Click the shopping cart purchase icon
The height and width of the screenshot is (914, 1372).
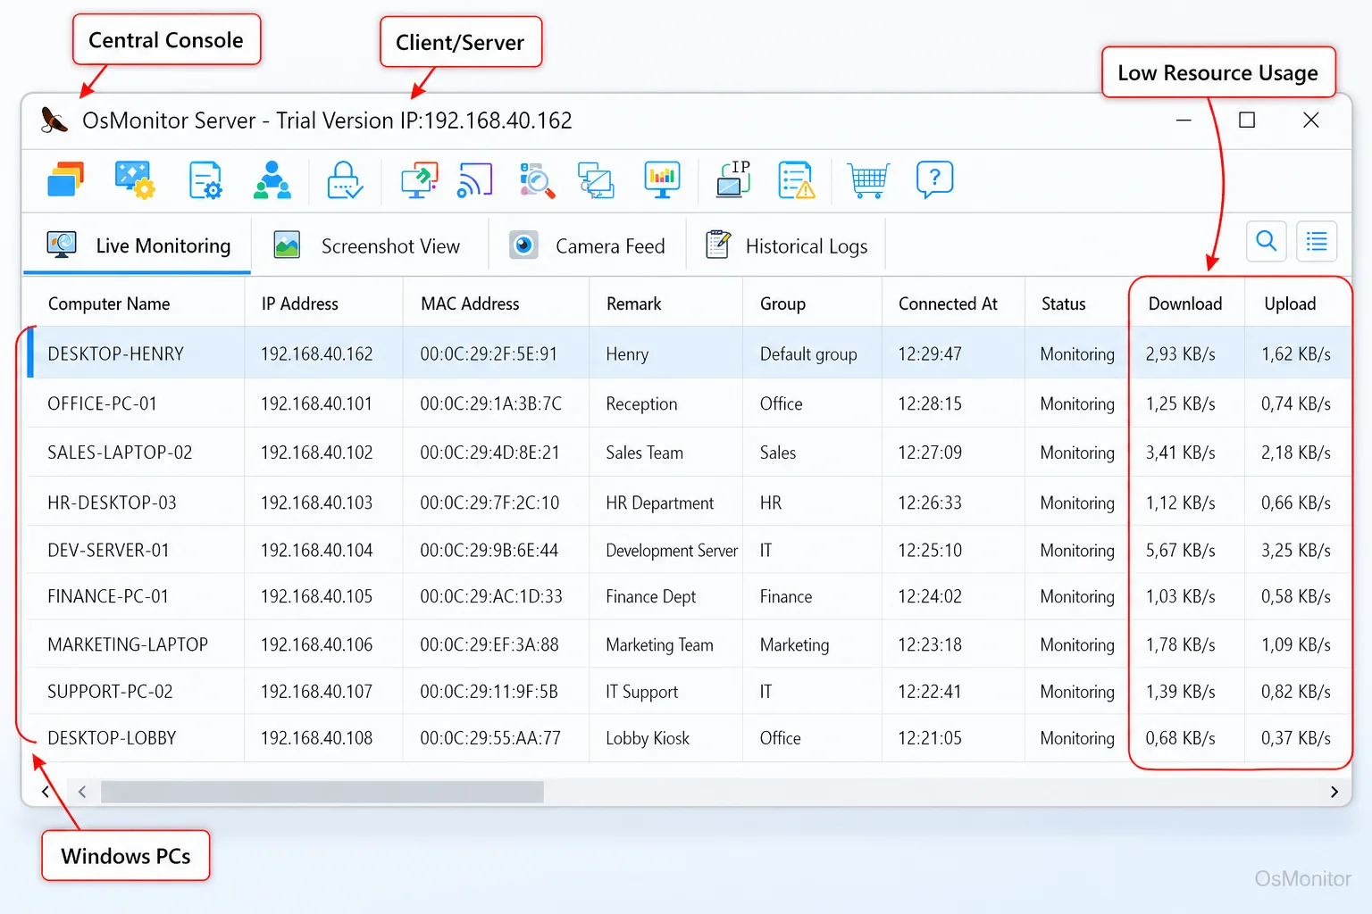(x=867, y=179)
